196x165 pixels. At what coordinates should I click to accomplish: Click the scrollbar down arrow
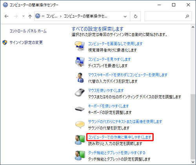tap(193, 162)
